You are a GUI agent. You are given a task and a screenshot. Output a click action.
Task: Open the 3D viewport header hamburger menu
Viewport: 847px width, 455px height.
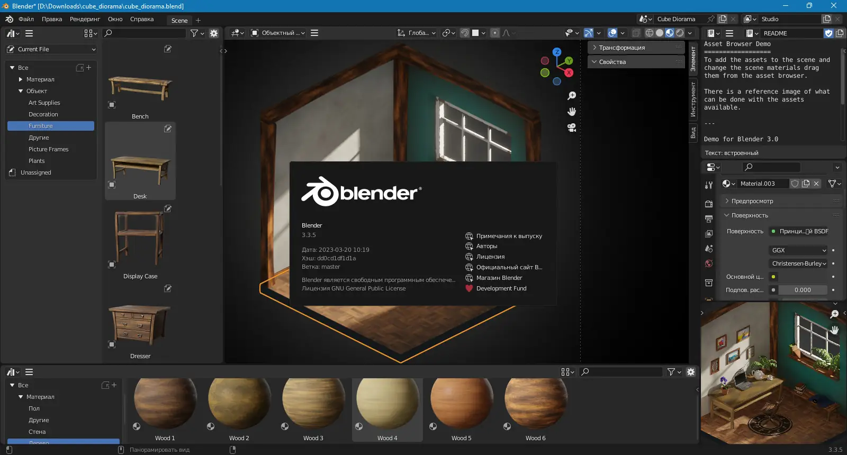point(314,33)
